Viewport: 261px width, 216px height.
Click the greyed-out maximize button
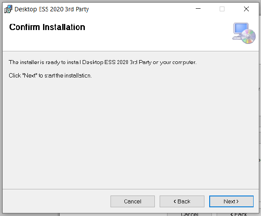(x=222, y=9)
